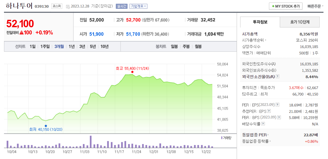Image resolution: width=328 pixels, height=159 pixels.
Task: Click the 시가총액 8,356억원 value
Action: click(x=309, y=34)
